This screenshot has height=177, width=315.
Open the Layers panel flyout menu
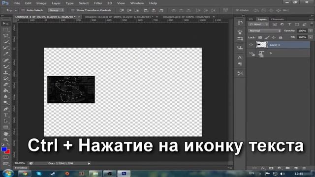[311, 19]
